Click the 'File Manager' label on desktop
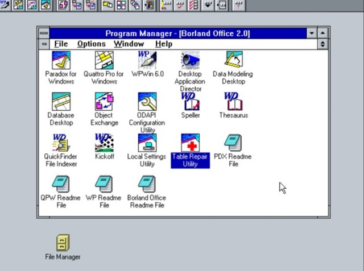Image resolution: width=364 pixels, height=271 pixels. (63, 257)
